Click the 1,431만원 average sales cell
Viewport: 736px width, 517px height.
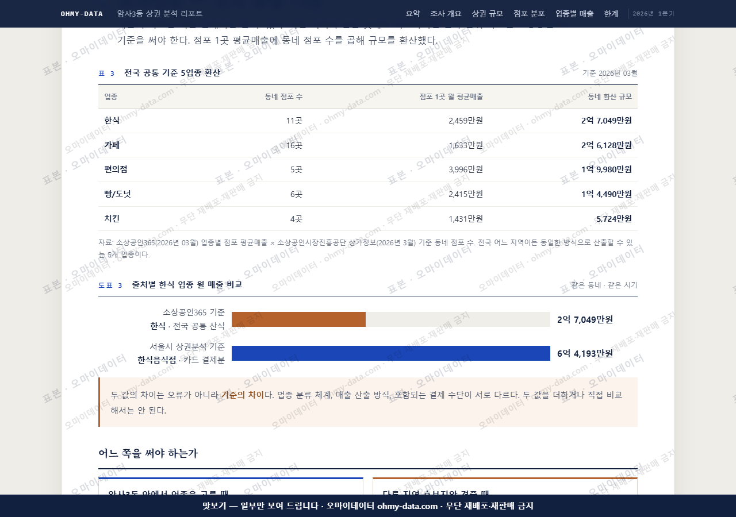[466, 219]
